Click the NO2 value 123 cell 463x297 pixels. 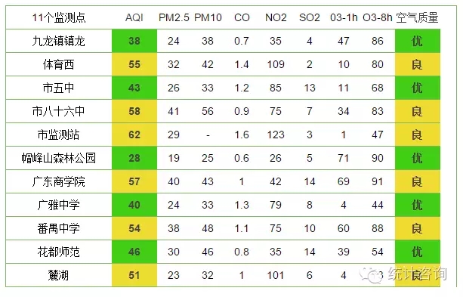[276, 135]
